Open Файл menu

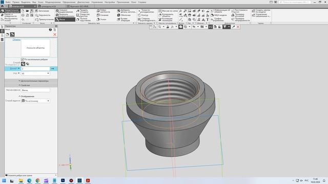point(8,2)
